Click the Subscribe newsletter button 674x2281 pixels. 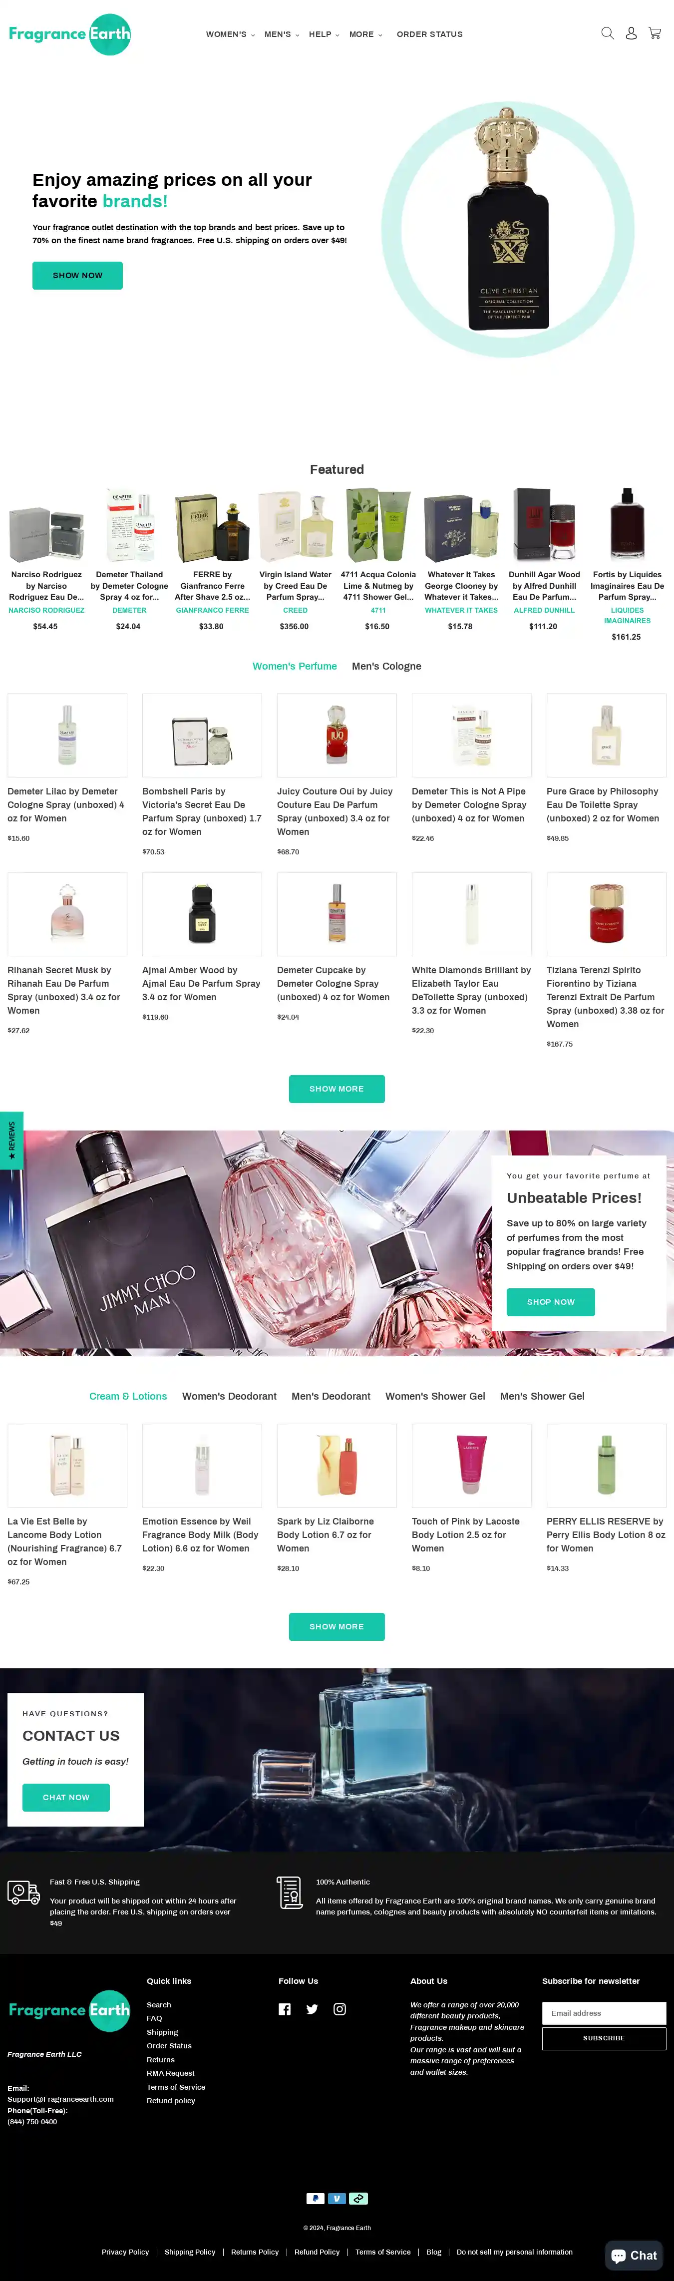pos(604,2038)
